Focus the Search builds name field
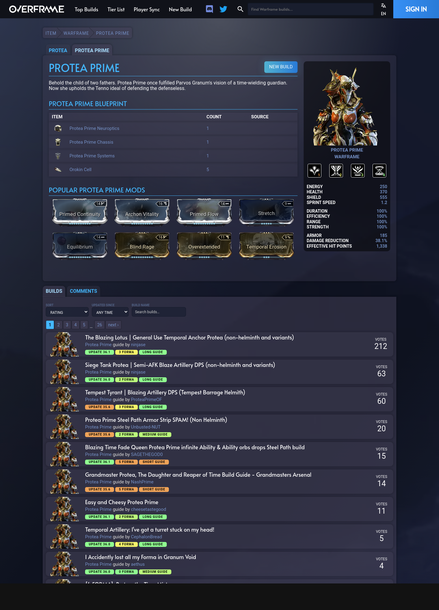This screenshot has width=439, height=610. pyautogui.click(x=159, y=312)
